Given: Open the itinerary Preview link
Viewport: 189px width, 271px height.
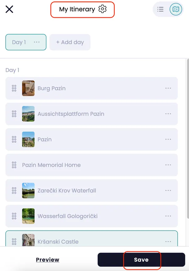Looking at the screenshot, I should 48,260.
